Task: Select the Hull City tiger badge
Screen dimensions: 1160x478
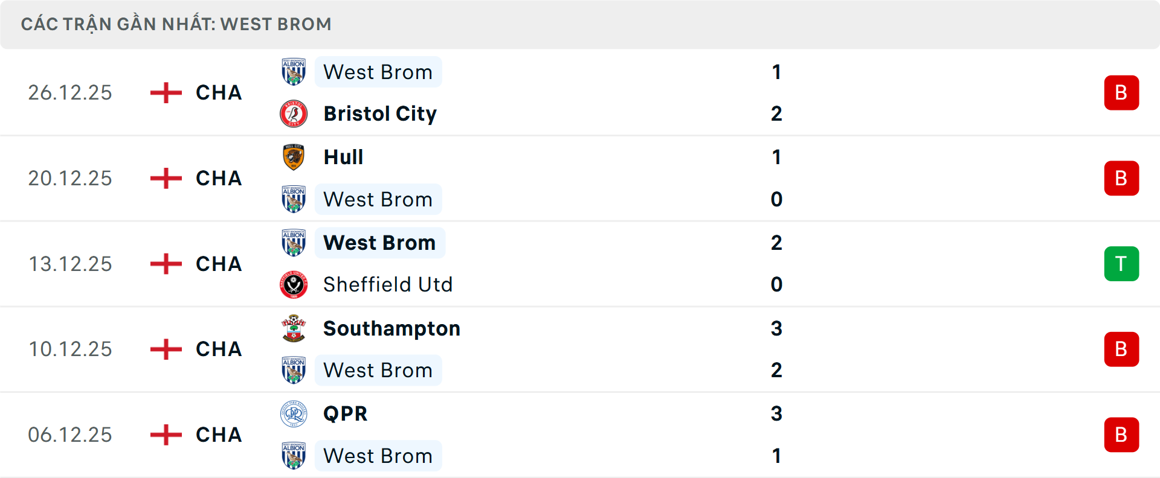Action: point(294,157)
